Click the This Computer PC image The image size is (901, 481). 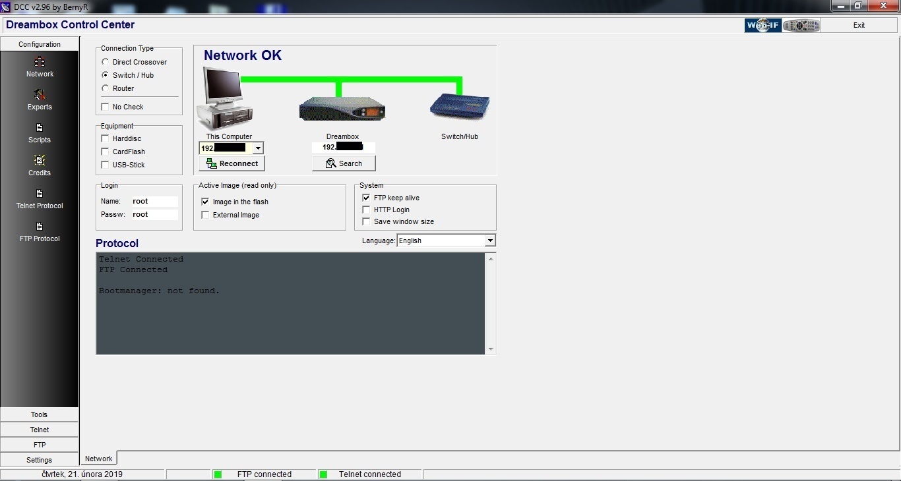coord(224,98)
